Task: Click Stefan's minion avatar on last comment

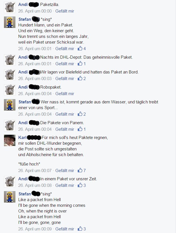Action: click(x=10, y=197)
